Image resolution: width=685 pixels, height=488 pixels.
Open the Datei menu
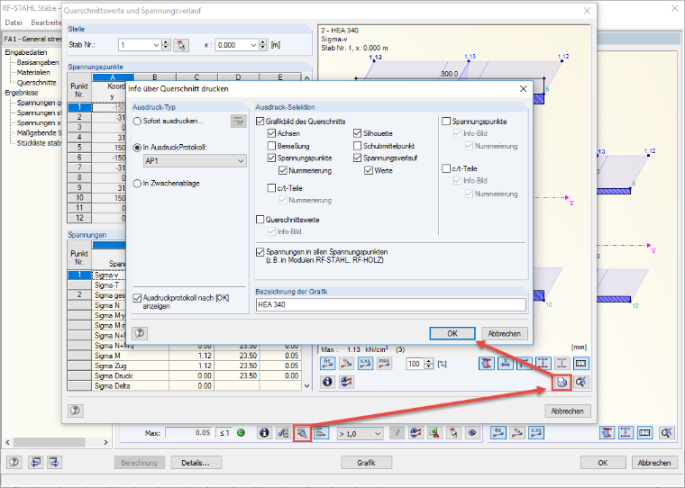point(14,23)
